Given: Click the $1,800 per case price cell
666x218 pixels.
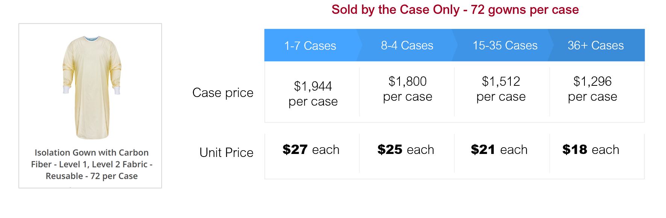Looking at the screenshot, I should 407,89.
